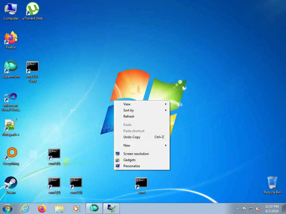This screenshot has height=214, width=286.
Task: Open the Action Center flag icon
Action: 244,208
